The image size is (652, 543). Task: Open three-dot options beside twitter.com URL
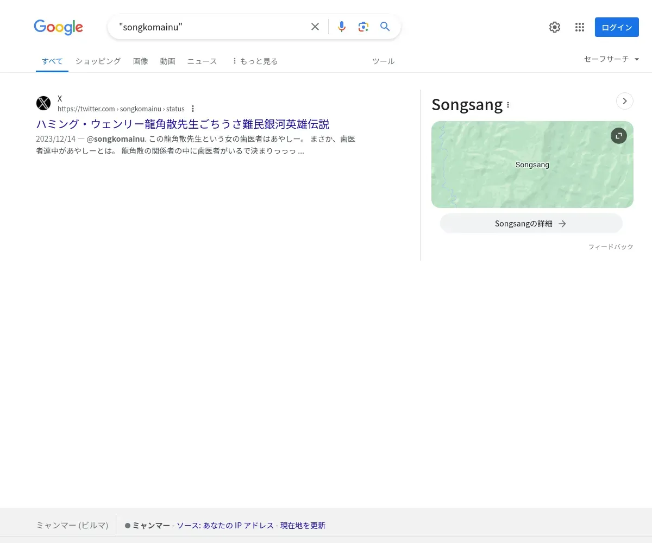click(x=193, y=109)
